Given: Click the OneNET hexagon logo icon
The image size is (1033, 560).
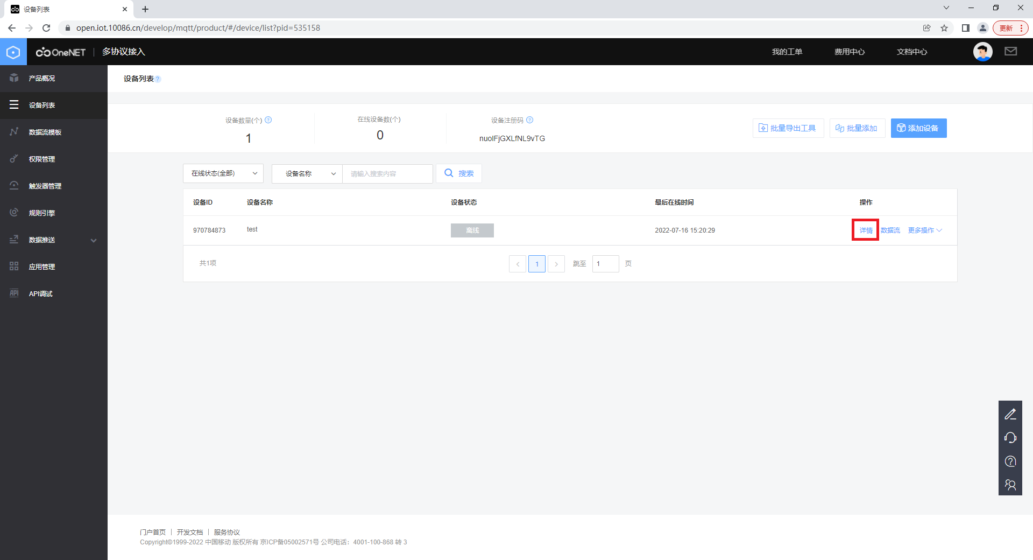Looking at the screenshot, I should pyautogui.click(x=13, y=52).
